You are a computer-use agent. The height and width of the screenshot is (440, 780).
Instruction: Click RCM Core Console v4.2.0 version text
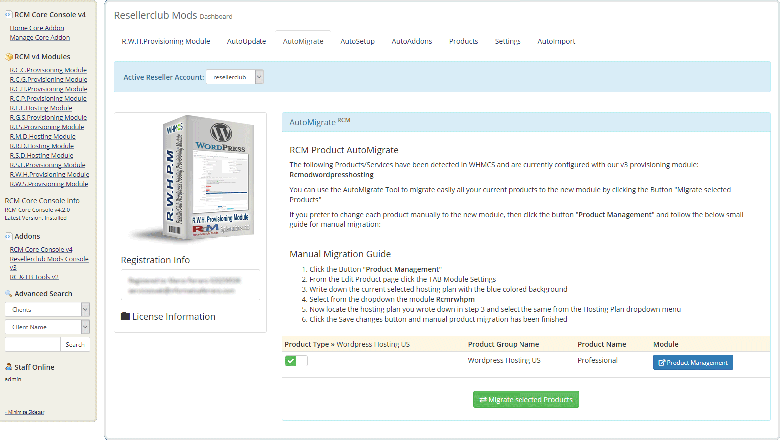point(37,210)
